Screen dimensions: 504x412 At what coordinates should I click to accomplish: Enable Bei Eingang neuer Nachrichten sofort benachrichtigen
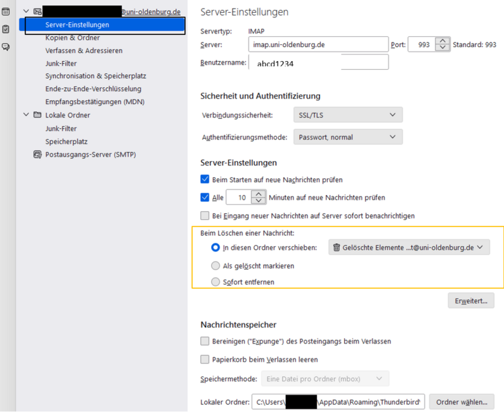(205, 215)
